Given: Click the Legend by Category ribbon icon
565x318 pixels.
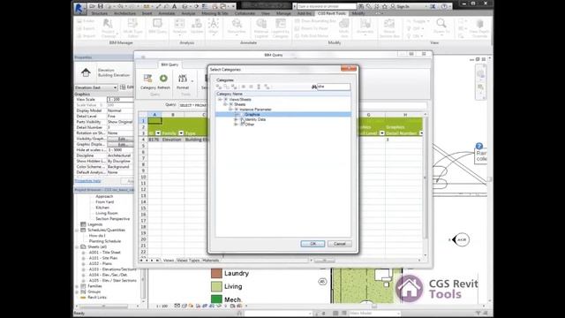Looking at the screenshot, I should tap(281, 24).
